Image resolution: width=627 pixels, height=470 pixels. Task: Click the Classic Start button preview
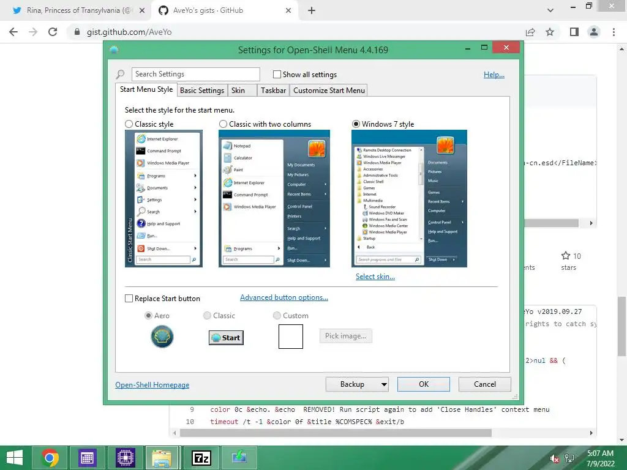tap(226, 338)
